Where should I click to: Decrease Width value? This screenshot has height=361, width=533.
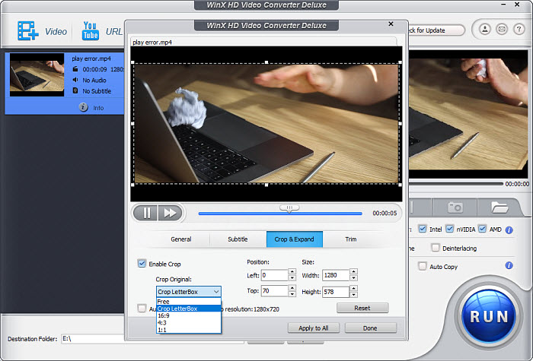[353, 278]
